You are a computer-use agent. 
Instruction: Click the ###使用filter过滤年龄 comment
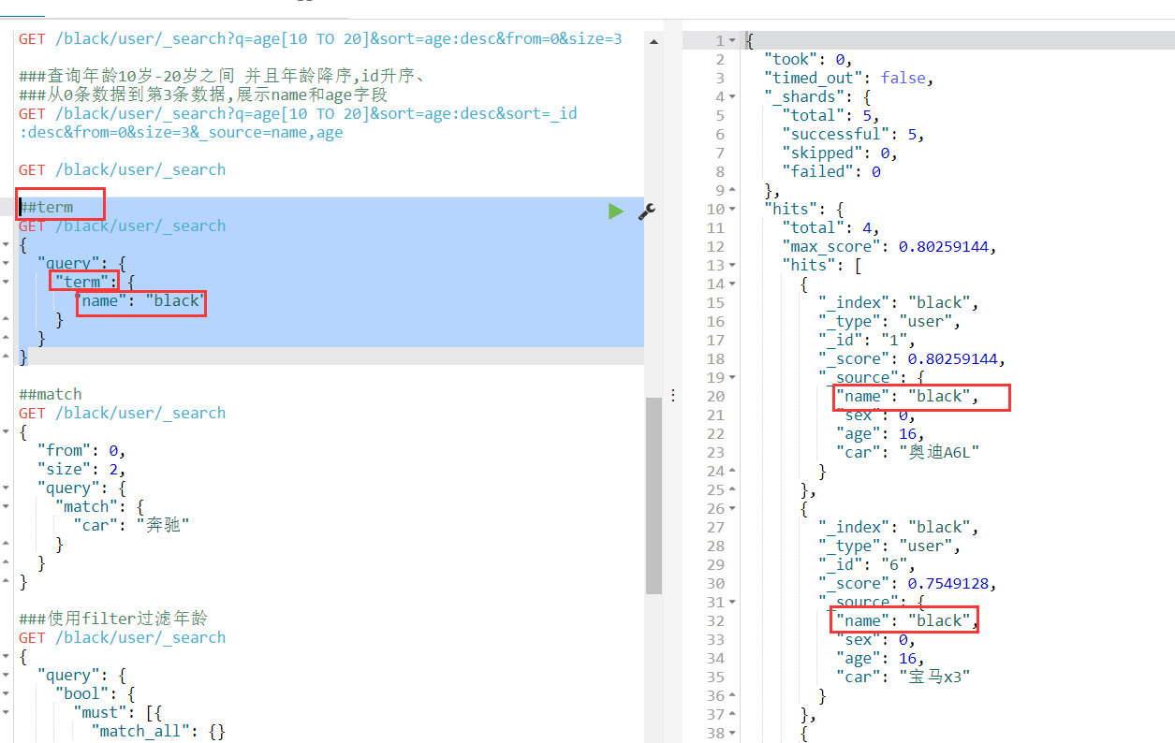[x=113, y=619]
